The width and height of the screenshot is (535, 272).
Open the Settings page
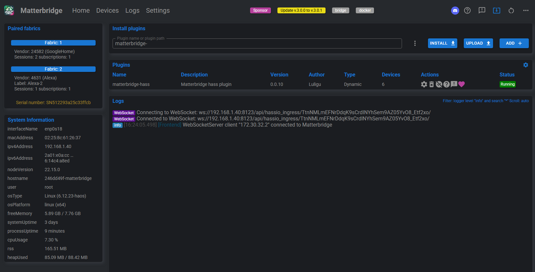coord(158,10)
